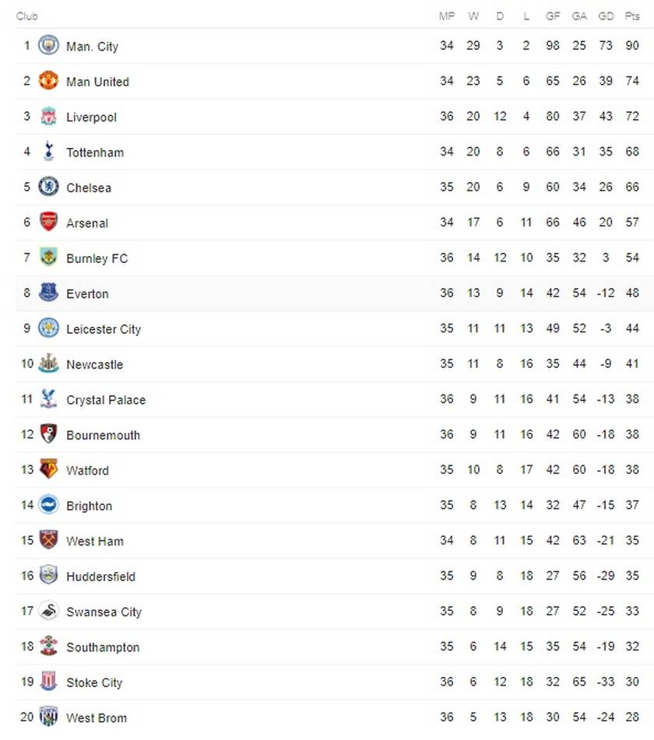Click the Club column header
This screenshot has height=740, width=654.
point(27,16)
